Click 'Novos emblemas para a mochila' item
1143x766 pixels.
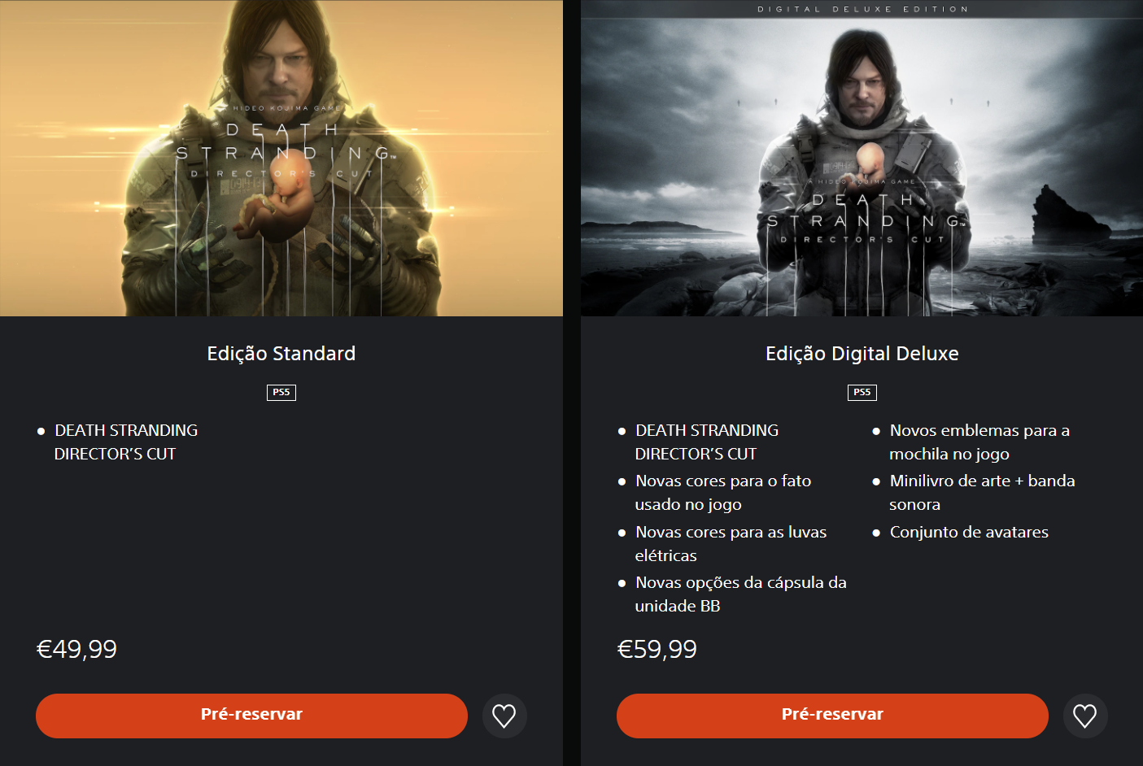979,442
